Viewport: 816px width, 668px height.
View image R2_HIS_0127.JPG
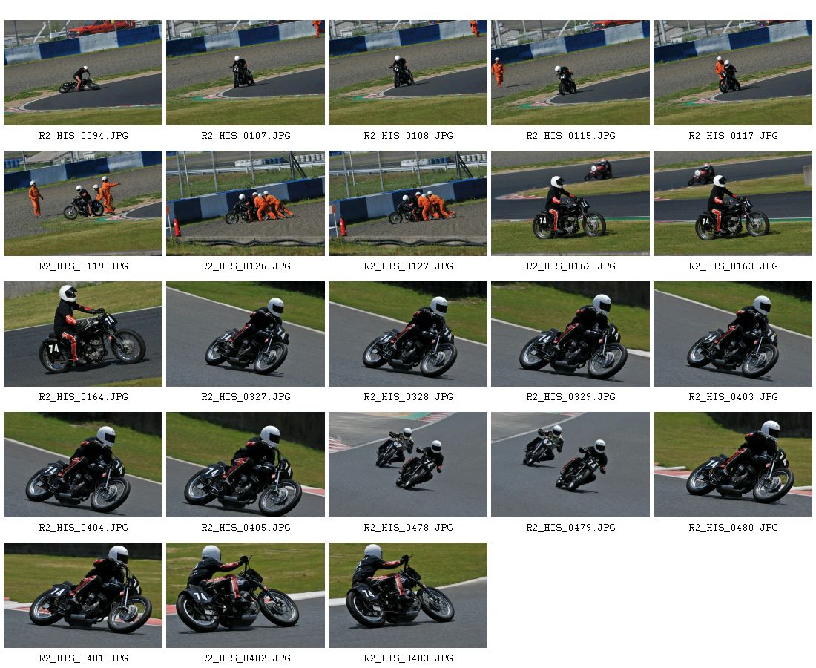407,203
